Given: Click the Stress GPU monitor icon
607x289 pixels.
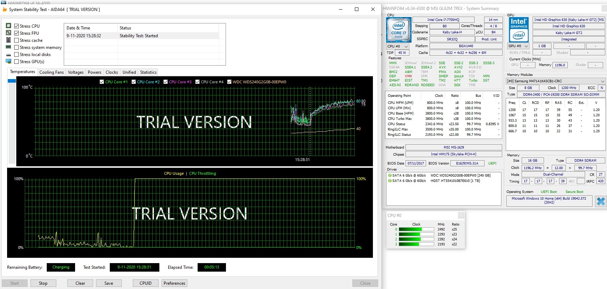Looking at the screenshot, I should [8, 61].
